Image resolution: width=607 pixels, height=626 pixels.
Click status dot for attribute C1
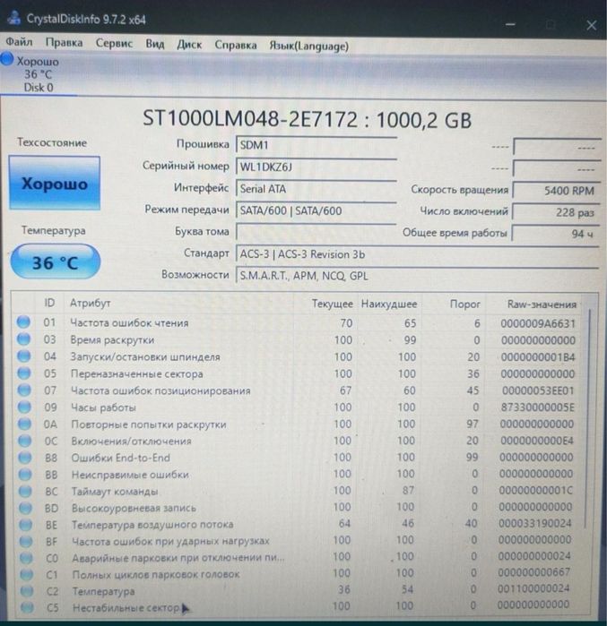[x=26, y=574]
